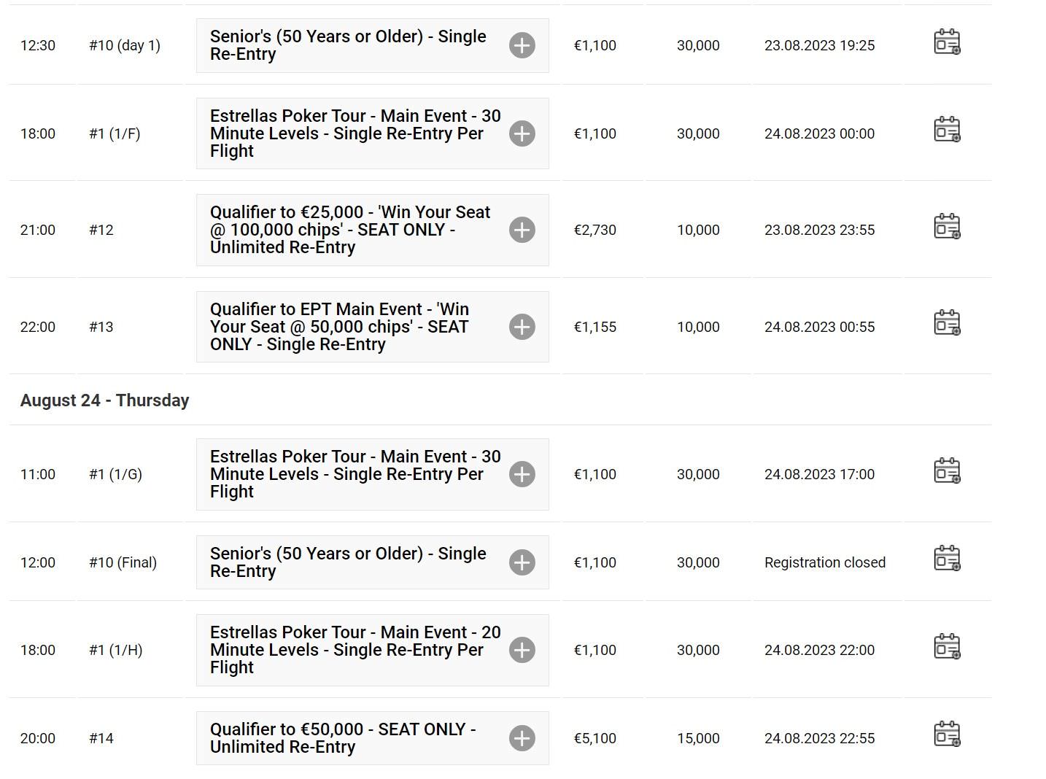The height and width of the screenshot is (779, 1046).
Task: Add event #13 EPT Qualifier to calendar
Action: [x=947, y=323]
